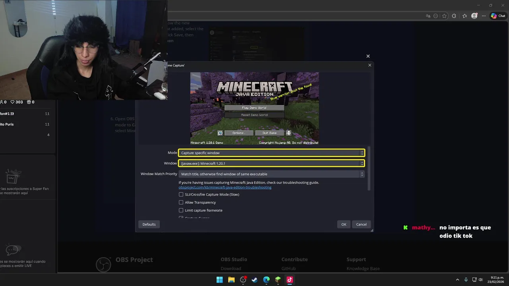This screenshot has width=509, height=286.
Task: Open the Minecraft Launcher taskbar icon
Action: coord(278,280)
